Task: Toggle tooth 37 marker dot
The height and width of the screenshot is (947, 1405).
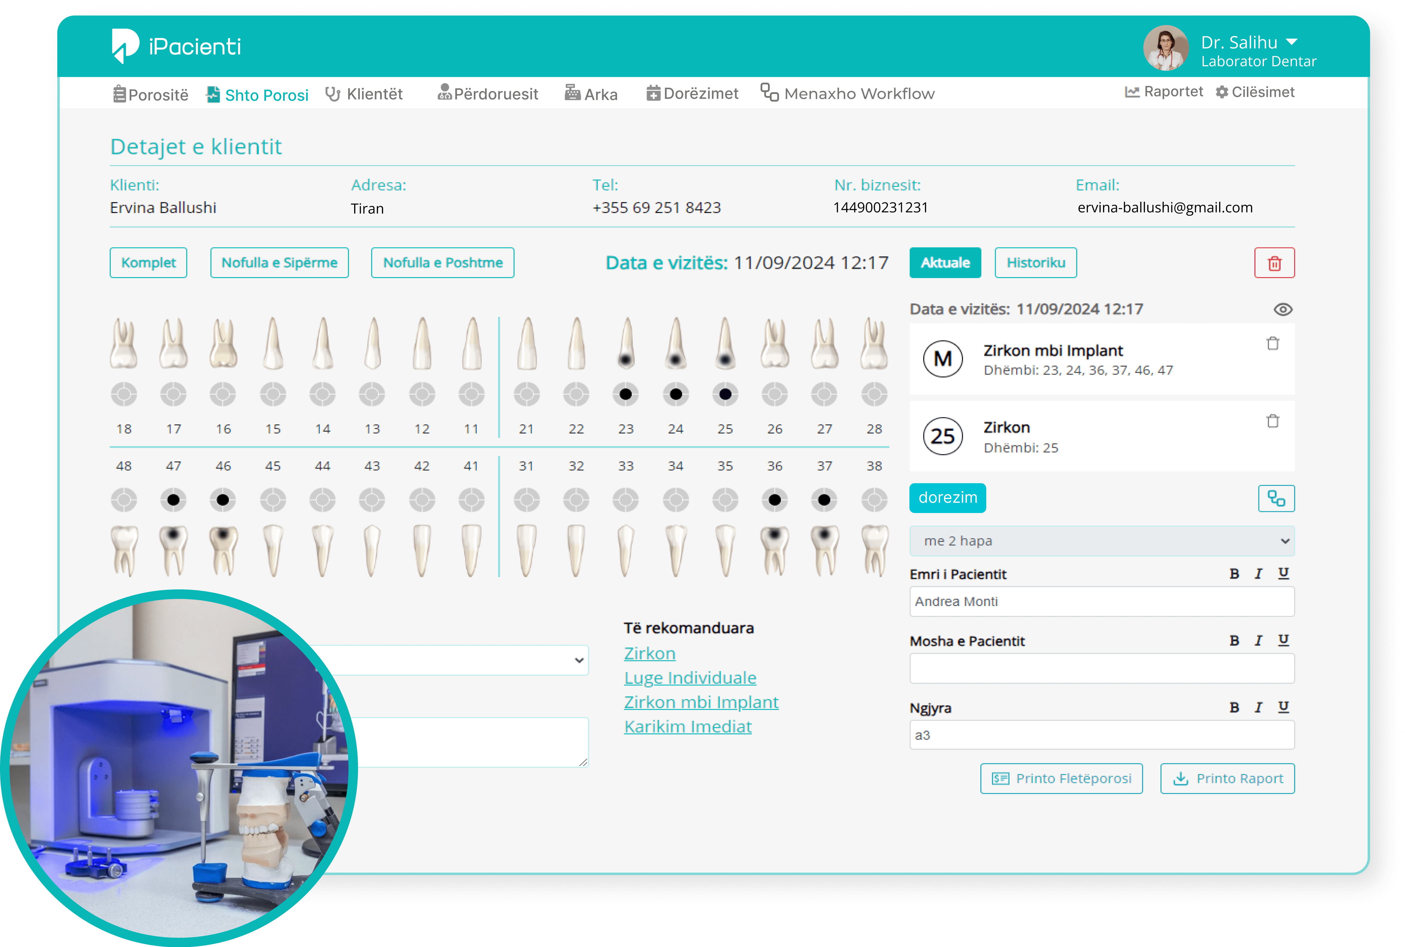Action: (824, 500)
